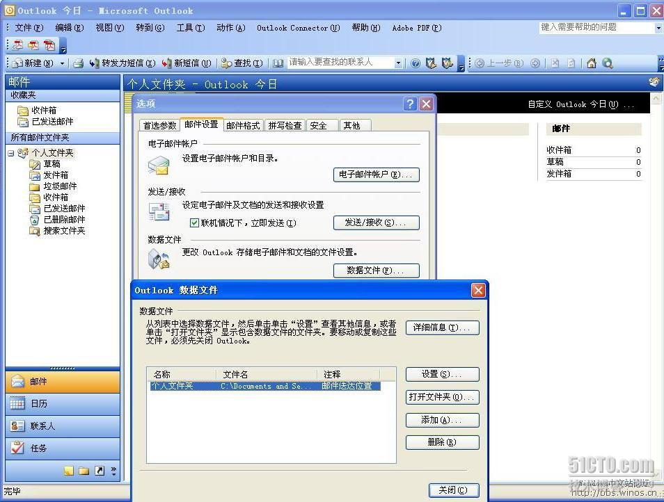Click the 请输入要查找的联系人 search field
This screenshot has width=664, height=502.
tap(340, 63)
